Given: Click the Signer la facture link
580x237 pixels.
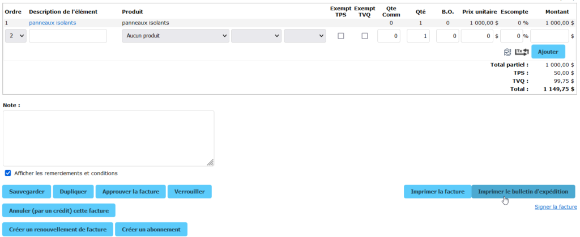Looking at the screenshot, I should coord(555,207).
